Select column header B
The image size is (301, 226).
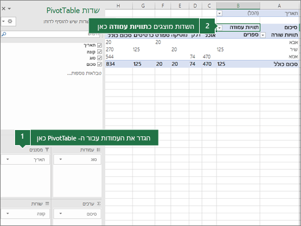point(238,6)
